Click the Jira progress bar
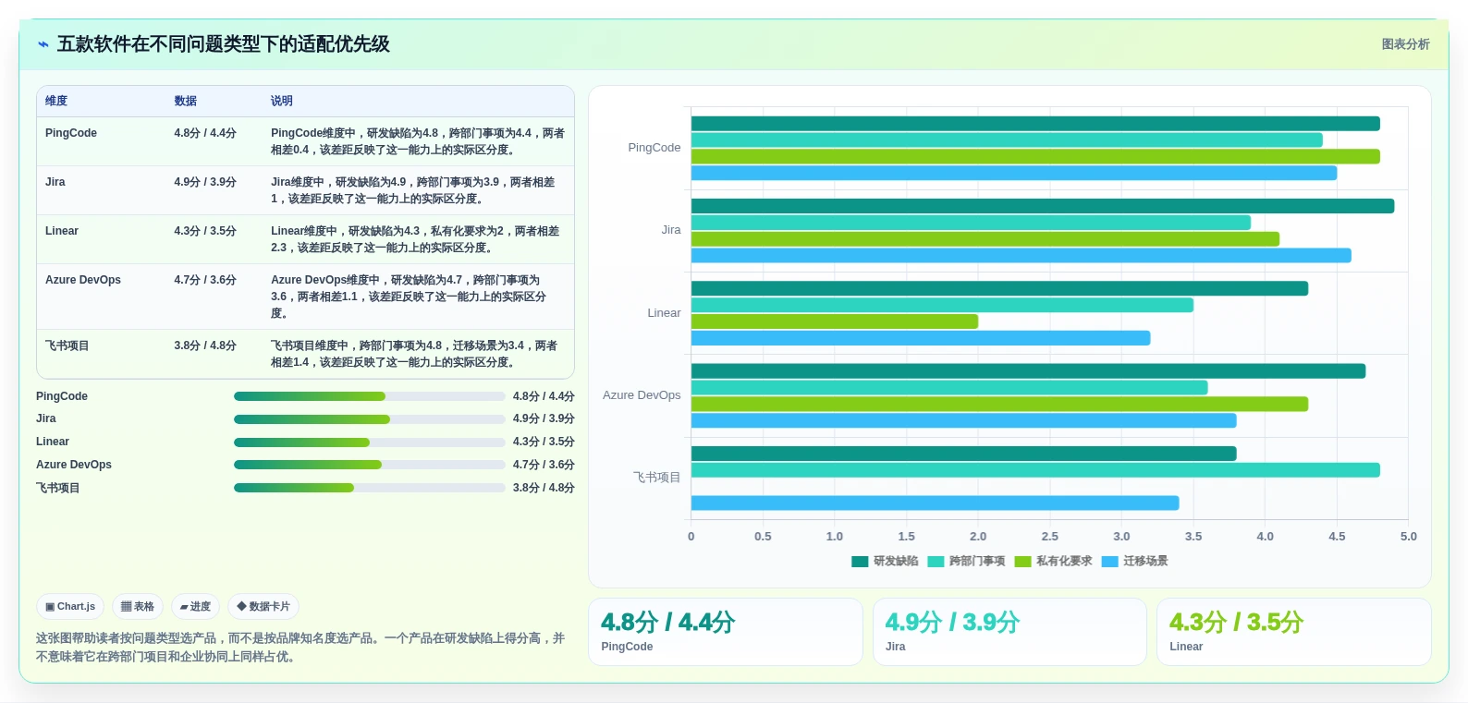This screenshot has height=703, width=1468. (370, 419)
